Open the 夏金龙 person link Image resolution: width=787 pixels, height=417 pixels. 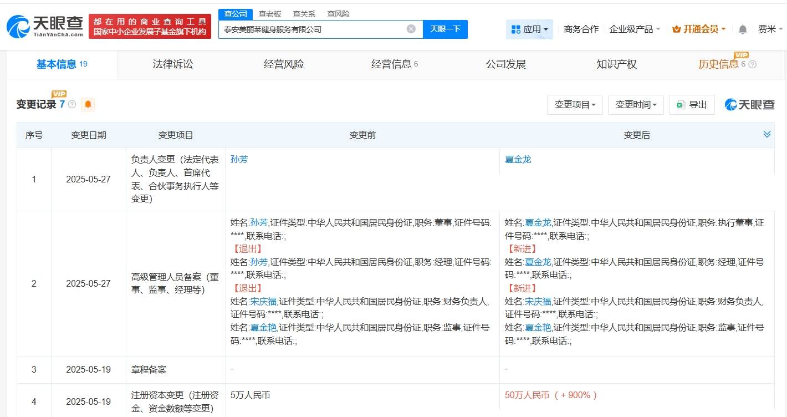518,159
